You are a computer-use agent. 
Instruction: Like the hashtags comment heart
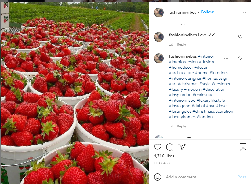[240, 58]
